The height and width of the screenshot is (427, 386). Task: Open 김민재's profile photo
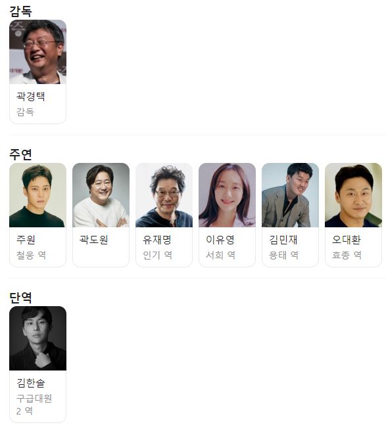click(x=290, y=195)
